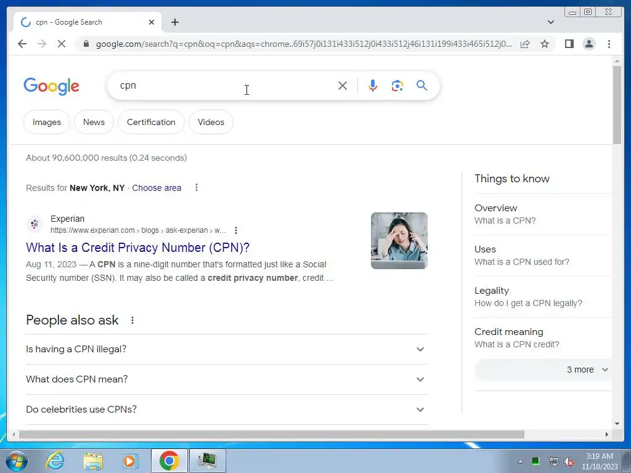The image size is (631, 473).
Task: Click the muted volume tray icon
Action: (569, 461)
